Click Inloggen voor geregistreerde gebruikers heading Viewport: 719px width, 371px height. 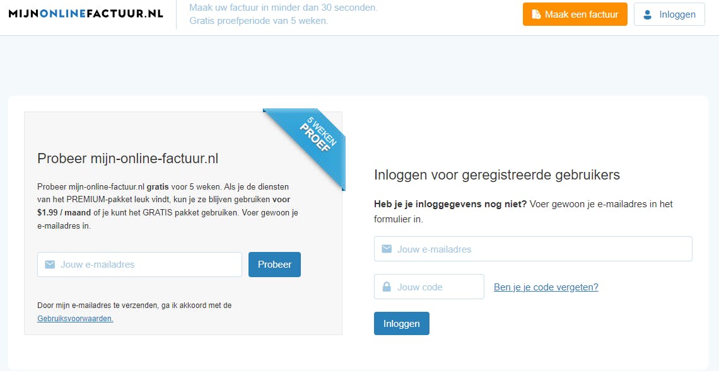pos(497,174)
